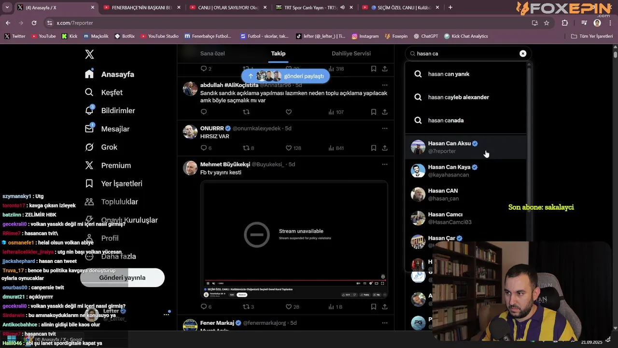Like abdullah #AliKoçİstifa post

coord(289,112)
